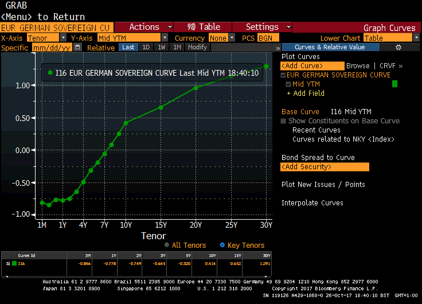Click the CRVF link
422x304 pixels.
389,66
